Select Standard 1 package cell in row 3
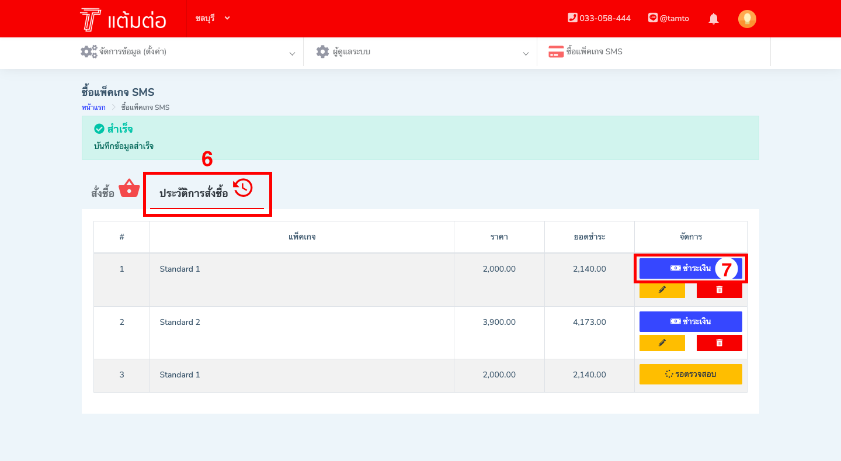 click(302, 376)
